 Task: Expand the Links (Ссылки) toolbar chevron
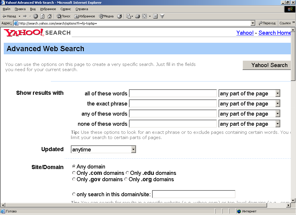[x=294, y=22]
